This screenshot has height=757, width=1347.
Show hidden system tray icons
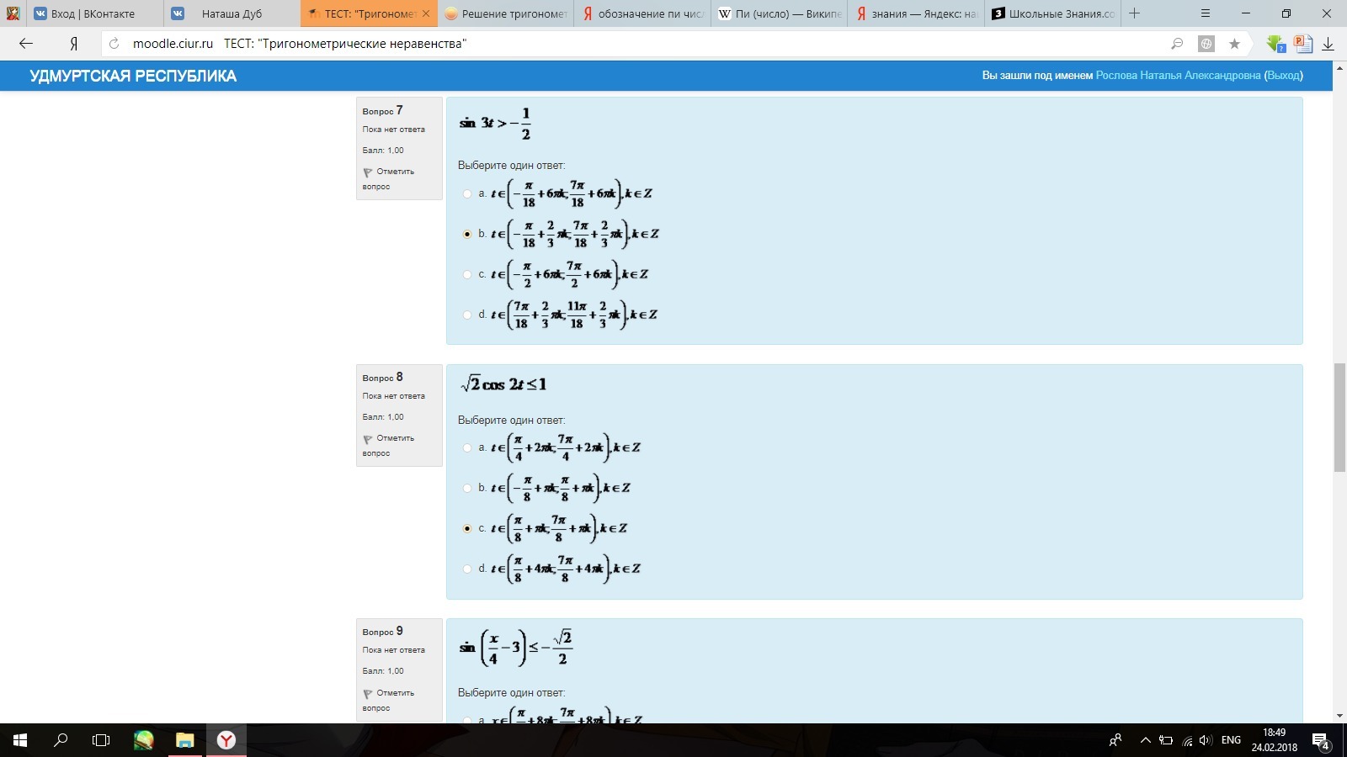[x=1145, y=740]
